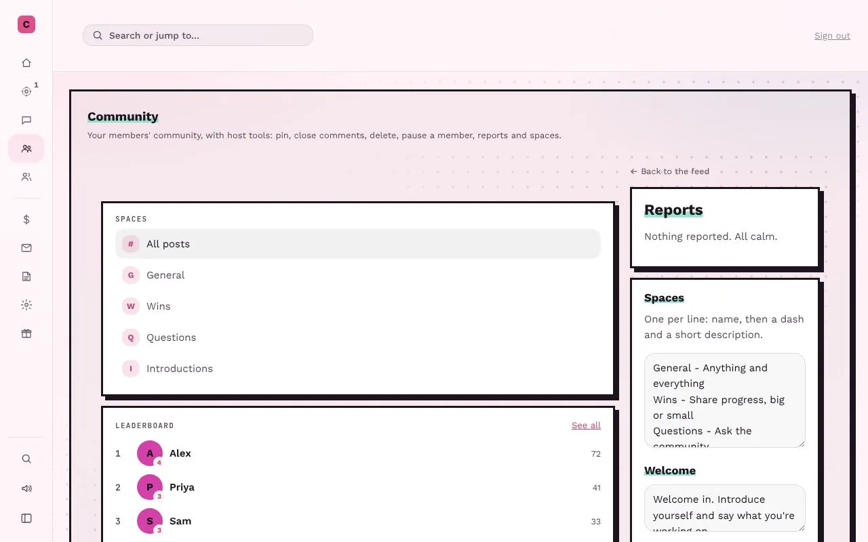Click the Sign out link
Screen dimensions: 868x542
point(832,36)
